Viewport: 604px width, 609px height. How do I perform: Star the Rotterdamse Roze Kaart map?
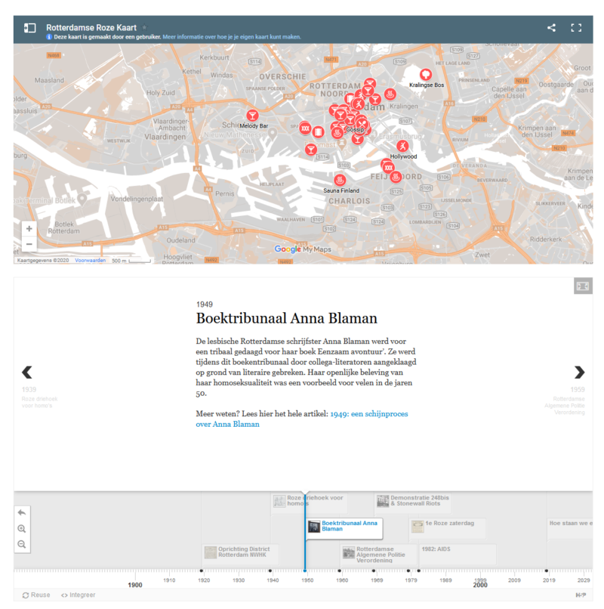(x=144, y=27)
